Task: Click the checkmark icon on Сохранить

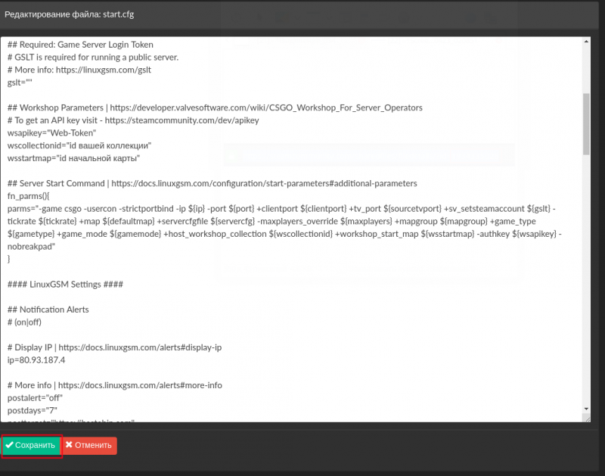Action: pyautogui.click(x=9, y=445)
